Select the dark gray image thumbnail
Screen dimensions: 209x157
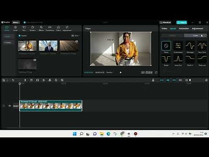(27, 64)
